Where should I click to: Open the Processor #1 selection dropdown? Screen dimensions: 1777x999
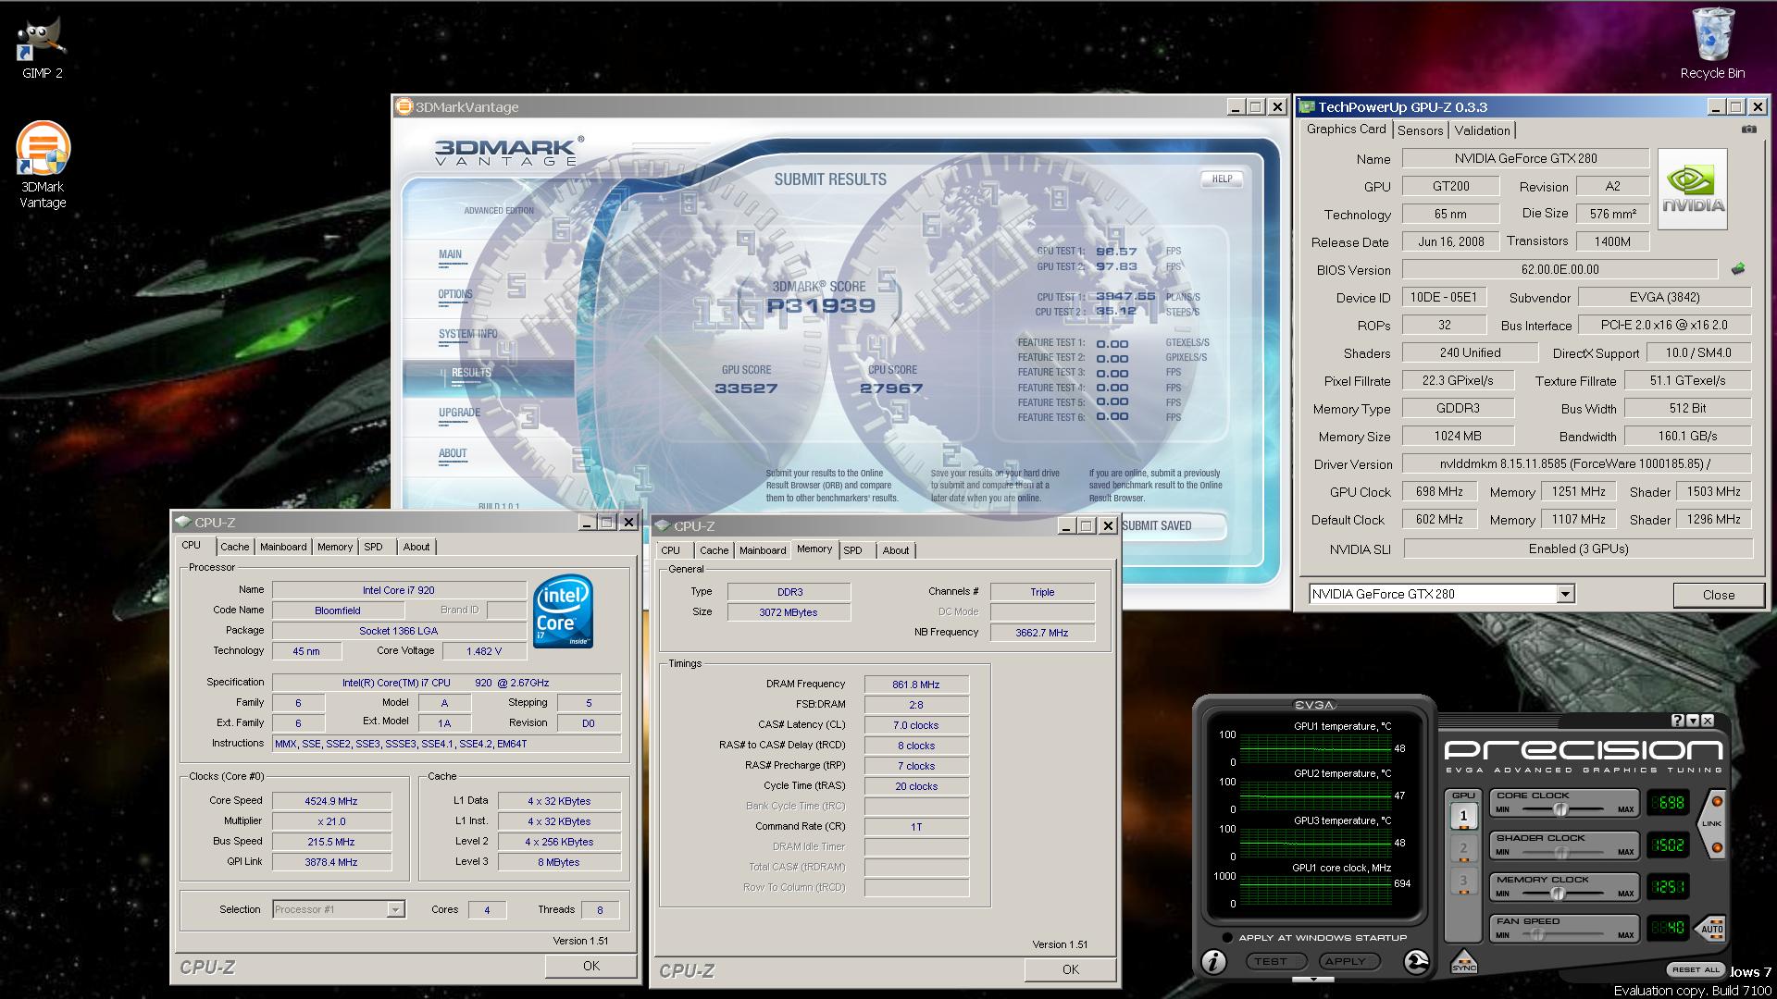[395, 909]
